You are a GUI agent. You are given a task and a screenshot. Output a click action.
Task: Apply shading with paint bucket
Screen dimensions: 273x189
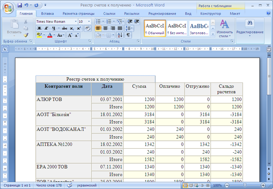click(x=98, y=35)
